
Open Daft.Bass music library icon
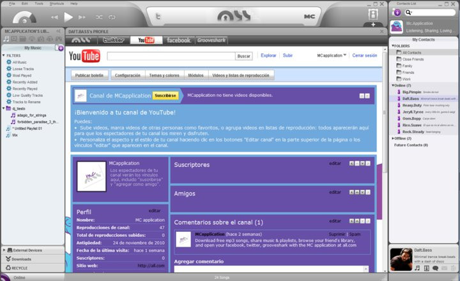pyautogui.click(x=417, y=268)
